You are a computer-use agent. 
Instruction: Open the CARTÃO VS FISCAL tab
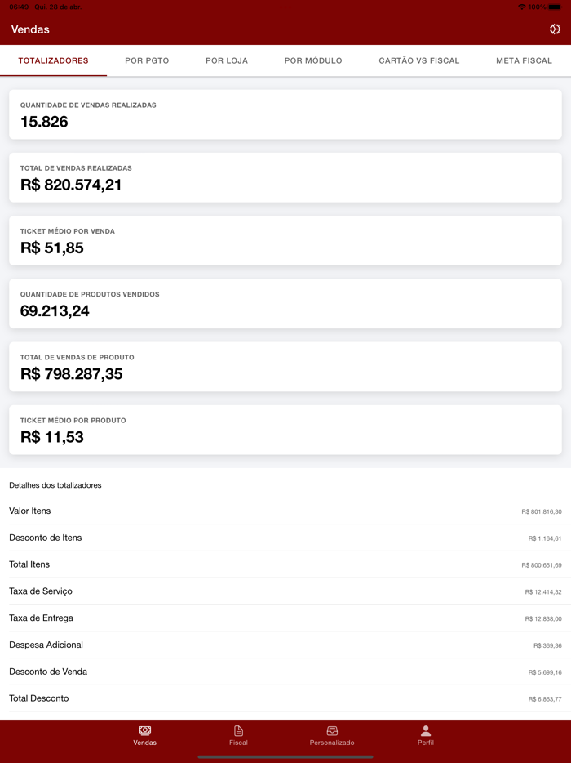click(x=418, y=60)
